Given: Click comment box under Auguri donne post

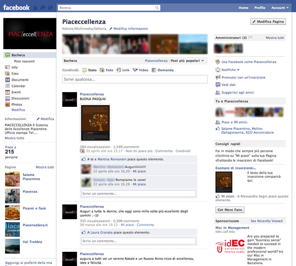Looking at the screenshot, I should [139, 241].
